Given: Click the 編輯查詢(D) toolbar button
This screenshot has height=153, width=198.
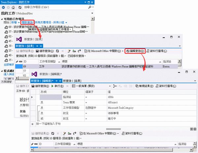Looking at the screenshot, I should tap(135, 51).
